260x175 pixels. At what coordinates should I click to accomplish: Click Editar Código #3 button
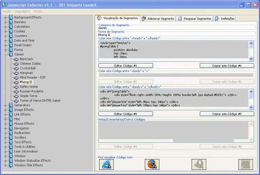click(x=125, y=114)
